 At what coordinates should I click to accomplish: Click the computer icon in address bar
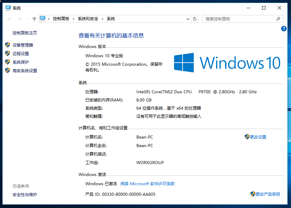tap(42, 19)
